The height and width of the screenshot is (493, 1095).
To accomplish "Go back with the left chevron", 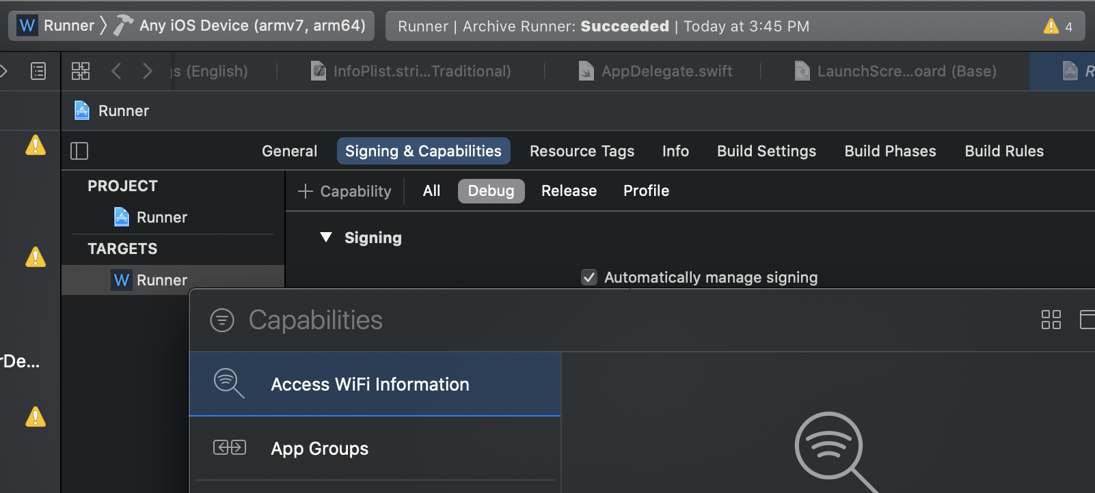I will (x=116, y=71).
